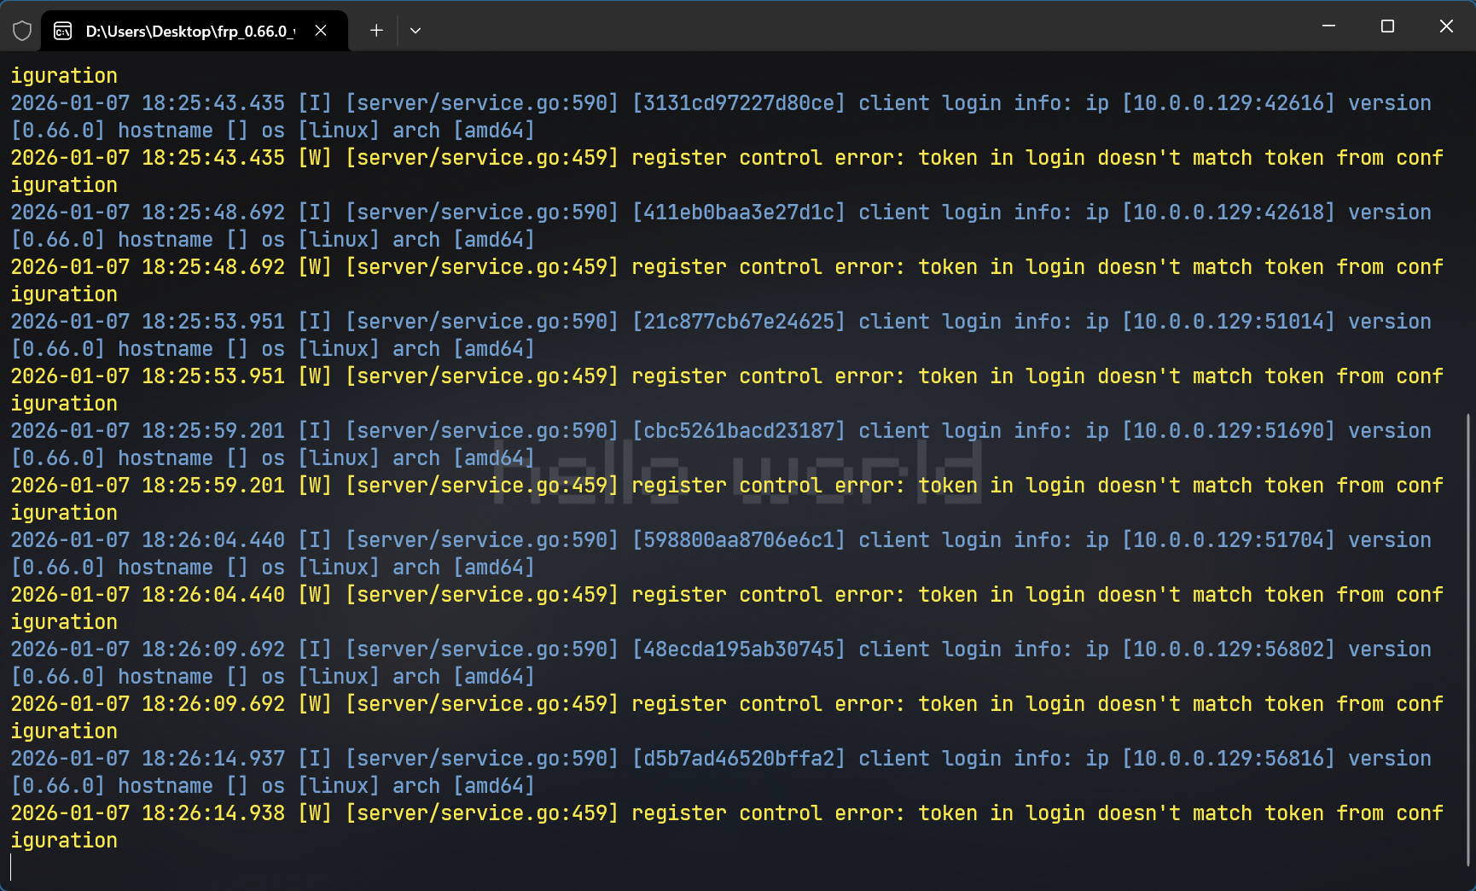Click the text cursor on the bottom line
This screenshot has height=891, width=1476.
click(11, 867)
